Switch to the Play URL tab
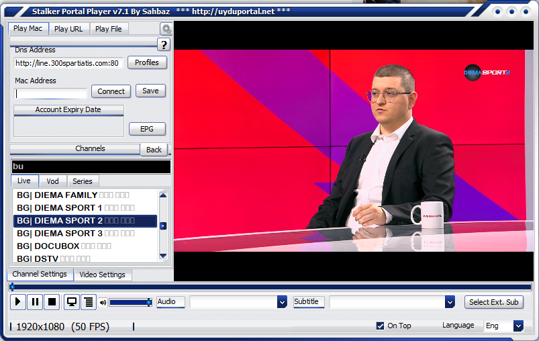This screenshot has width=539, height=341. [68, 29]
